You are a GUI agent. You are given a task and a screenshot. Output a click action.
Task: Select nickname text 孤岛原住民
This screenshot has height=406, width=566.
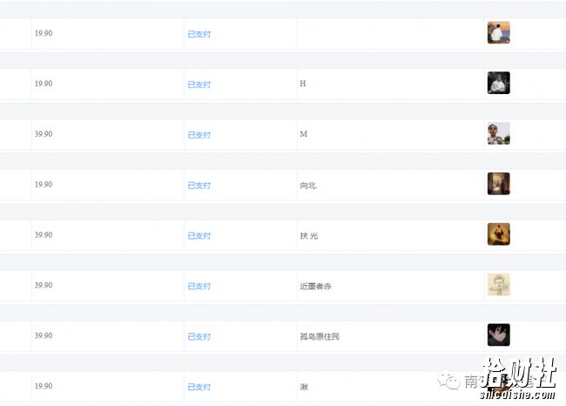coord(320,336)
